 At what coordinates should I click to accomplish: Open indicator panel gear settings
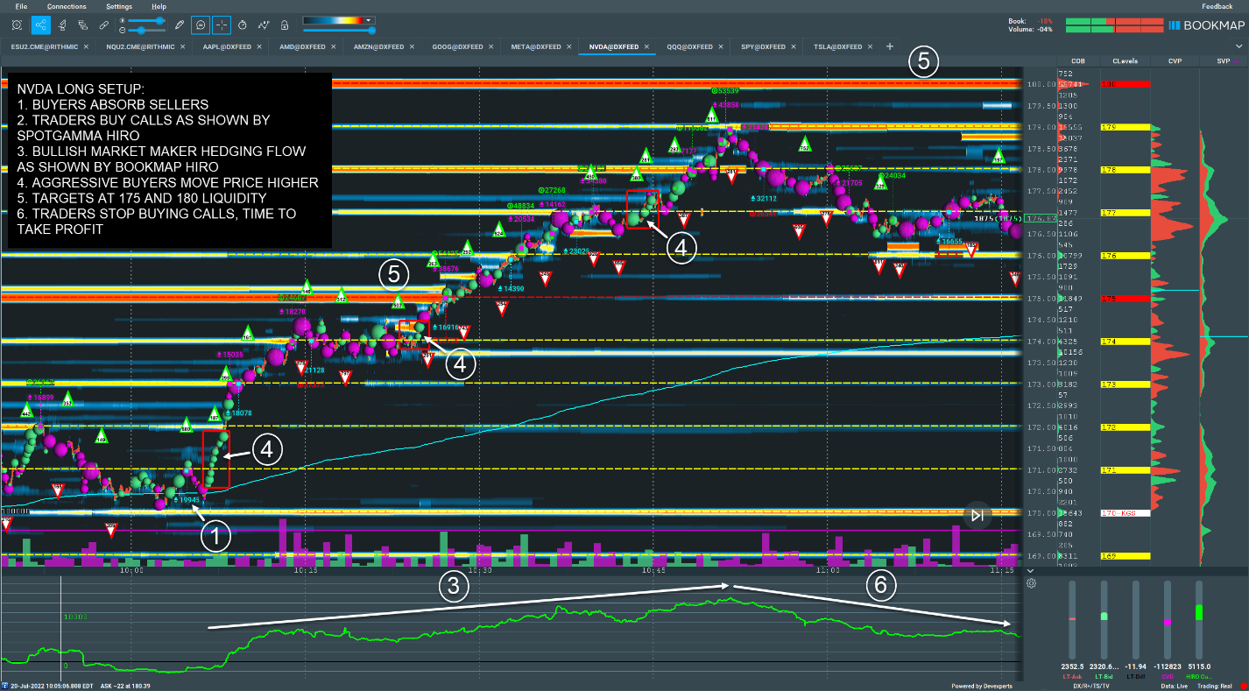[1031, 583]
